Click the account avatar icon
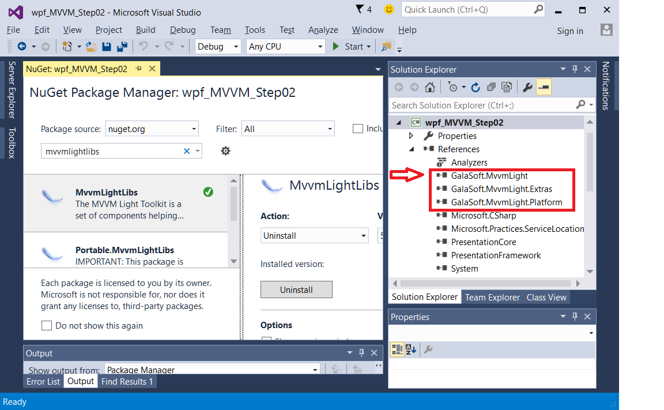Image resolution: width=664 pixels, height=410 pixels. point(606,29)
